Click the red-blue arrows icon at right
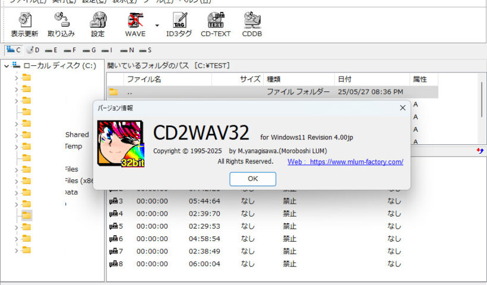This screenshot has width=487, height=285. tap(480, 151)
